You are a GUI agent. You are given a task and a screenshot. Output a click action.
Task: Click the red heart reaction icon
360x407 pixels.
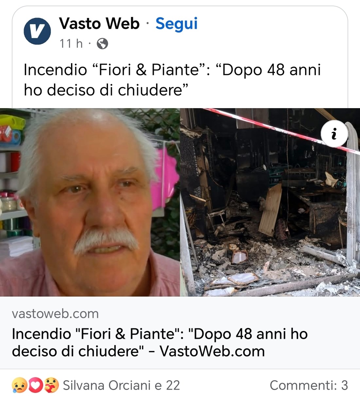pyautogui.click(x=36, y=385)
